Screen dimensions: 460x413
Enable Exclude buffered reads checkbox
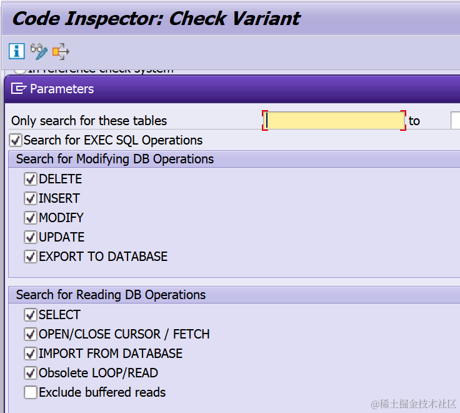(31, 392)
